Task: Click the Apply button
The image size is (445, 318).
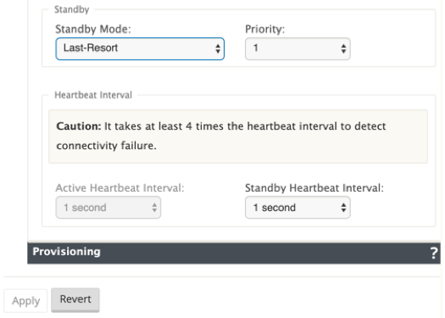Action: coord(25,301)
